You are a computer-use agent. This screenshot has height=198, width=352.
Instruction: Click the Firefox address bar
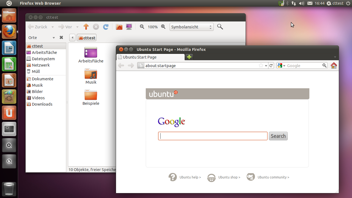[x=203, y=65]
